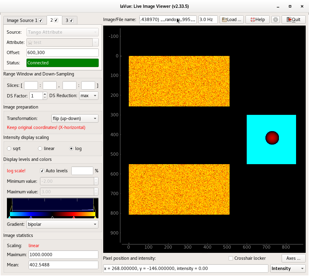Select sqrt intensity scaling
The width and height of the screenshot is (309, 276).
(9, 148)
